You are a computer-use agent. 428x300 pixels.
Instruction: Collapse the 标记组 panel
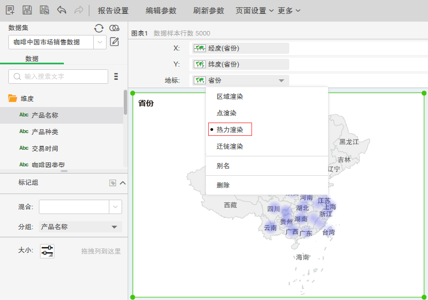coord(123,182)
